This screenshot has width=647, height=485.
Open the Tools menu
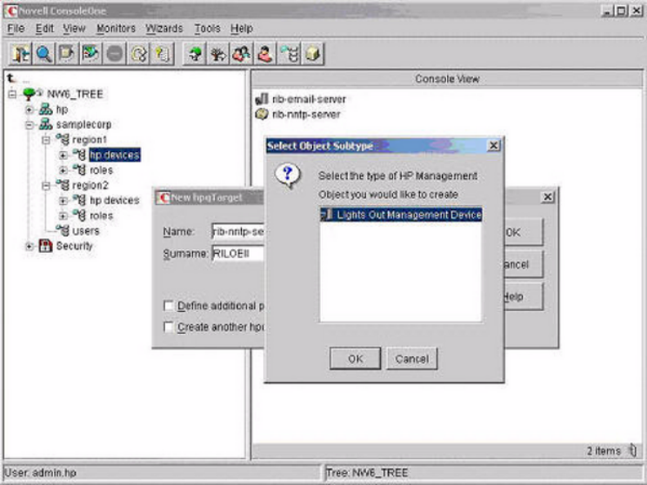207,29
